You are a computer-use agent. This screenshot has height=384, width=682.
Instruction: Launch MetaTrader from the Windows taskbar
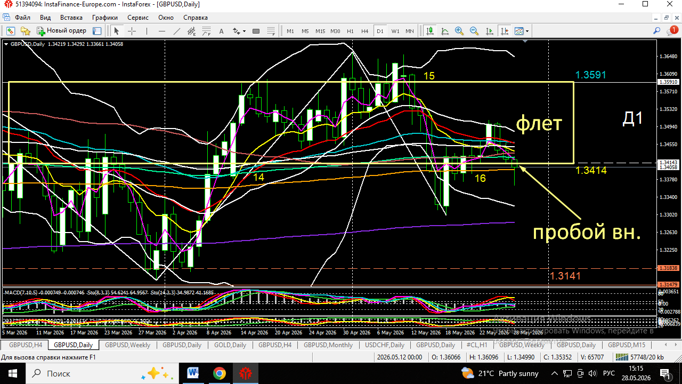(x=245, y=373)
